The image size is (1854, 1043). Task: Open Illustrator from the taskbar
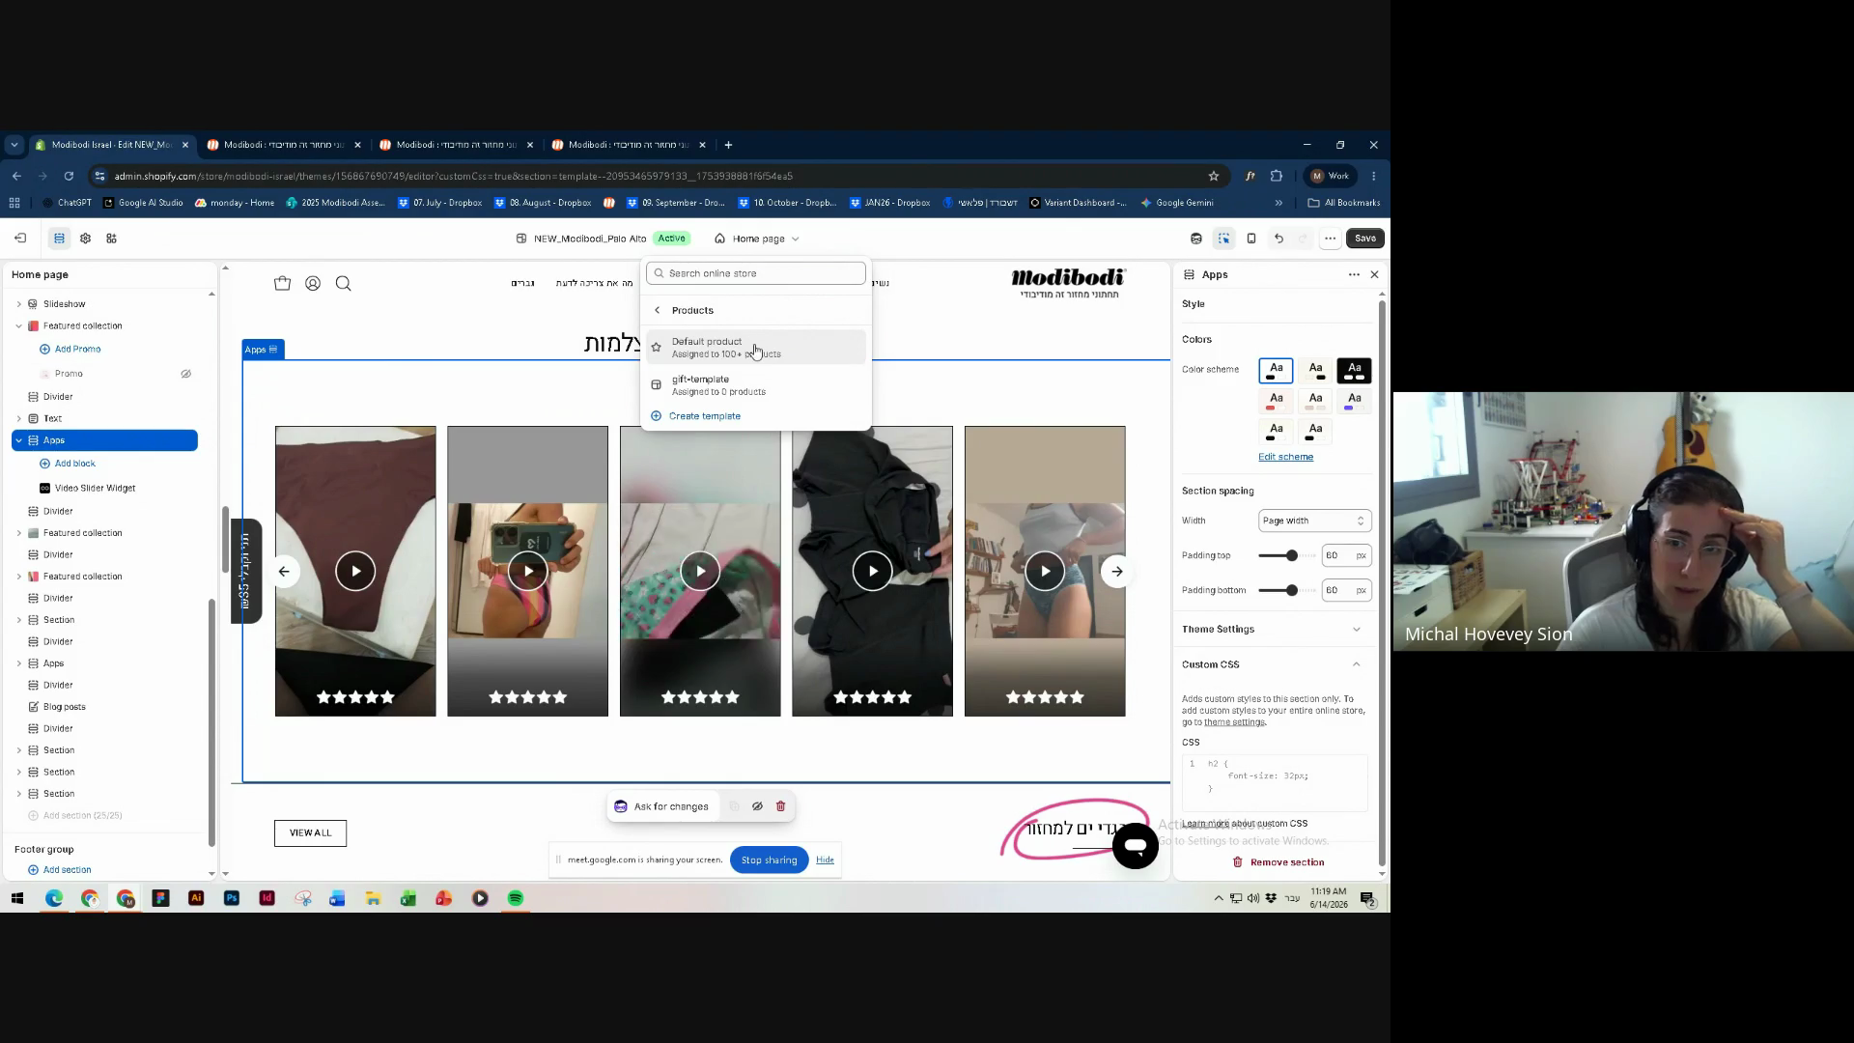(196, 898)
